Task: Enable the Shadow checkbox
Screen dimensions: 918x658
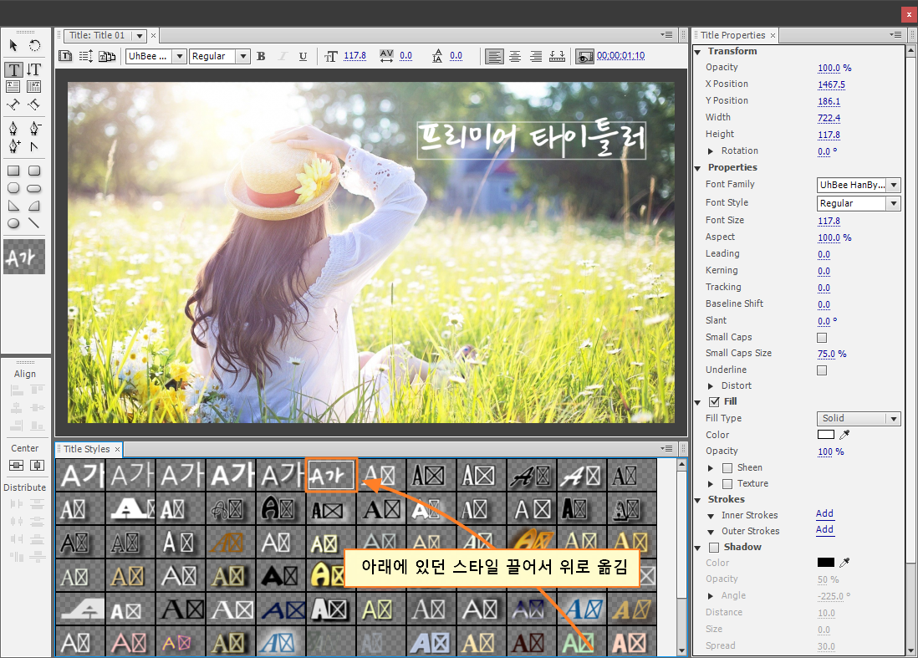Action: 714,548
